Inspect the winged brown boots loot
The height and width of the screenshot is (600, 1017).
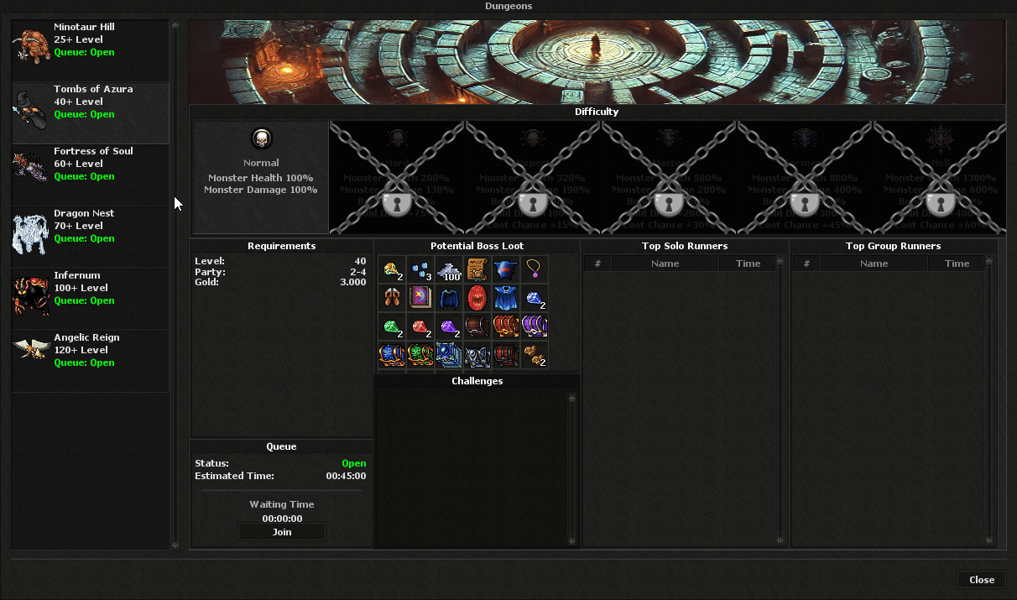click(392, 299)
